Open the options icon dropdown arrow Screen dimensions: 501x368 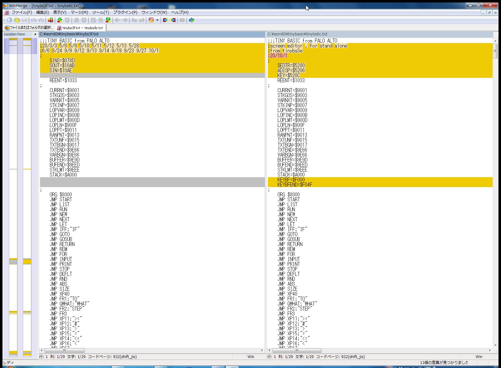157,20
